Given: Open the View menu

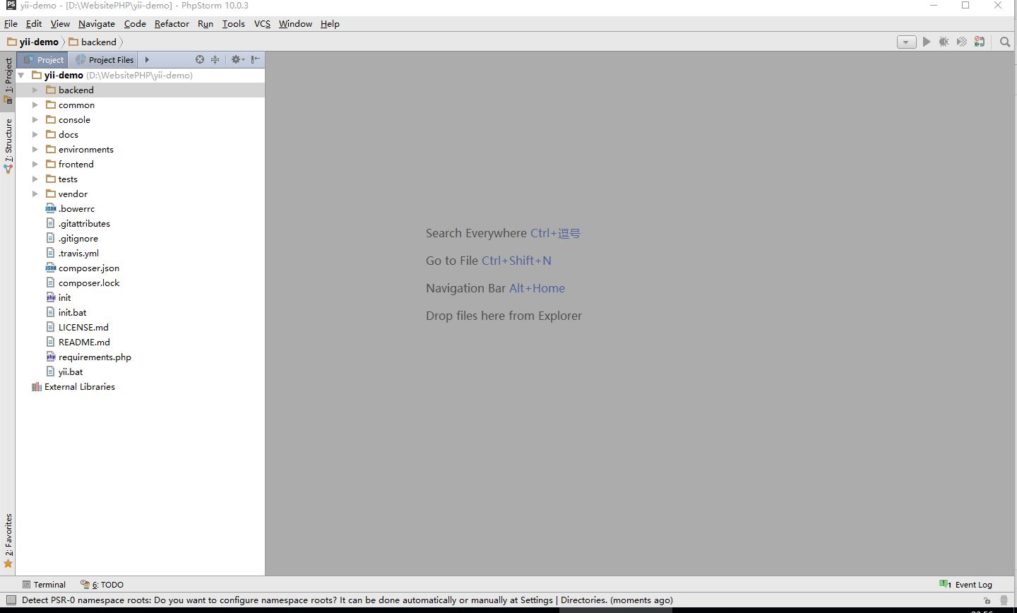Looking at the screenshot, I should pos(60,23).
